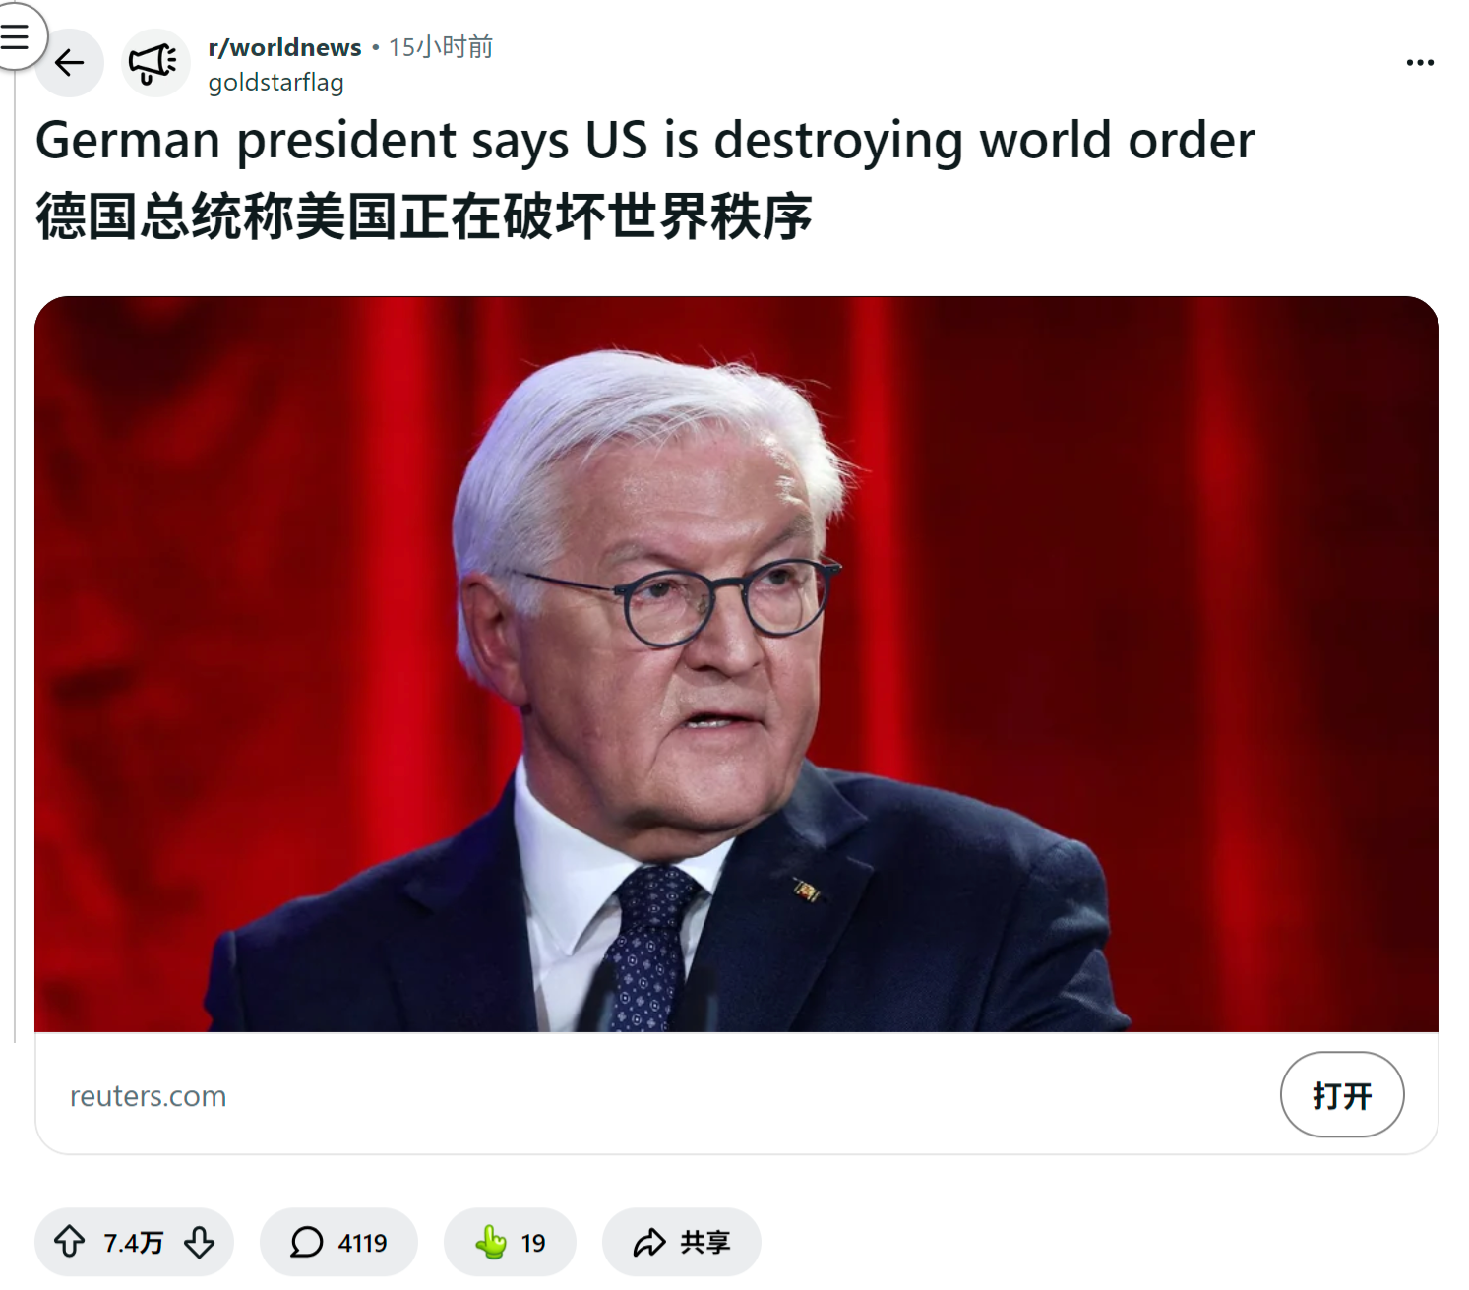The height and width of the screenshot is (1290, 1469).
Task: Share the post with the arrow icon
Action: point(649,1243)
